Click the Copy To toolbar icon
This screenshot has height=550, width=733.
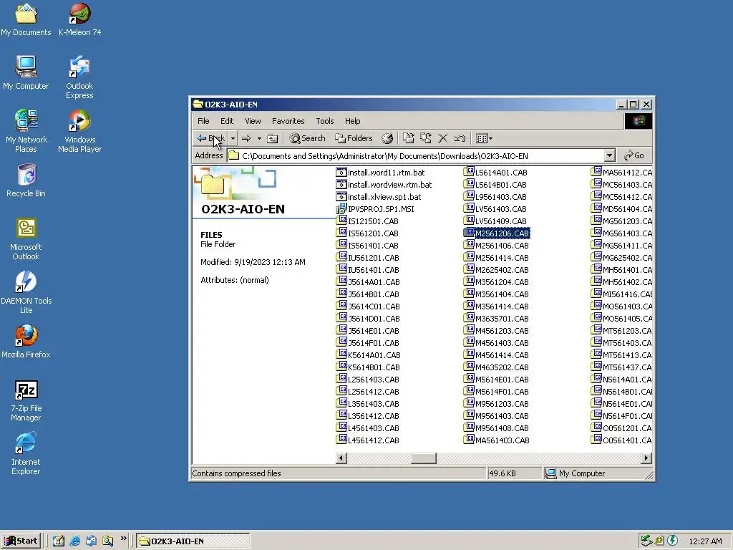(x=425, y=138)
